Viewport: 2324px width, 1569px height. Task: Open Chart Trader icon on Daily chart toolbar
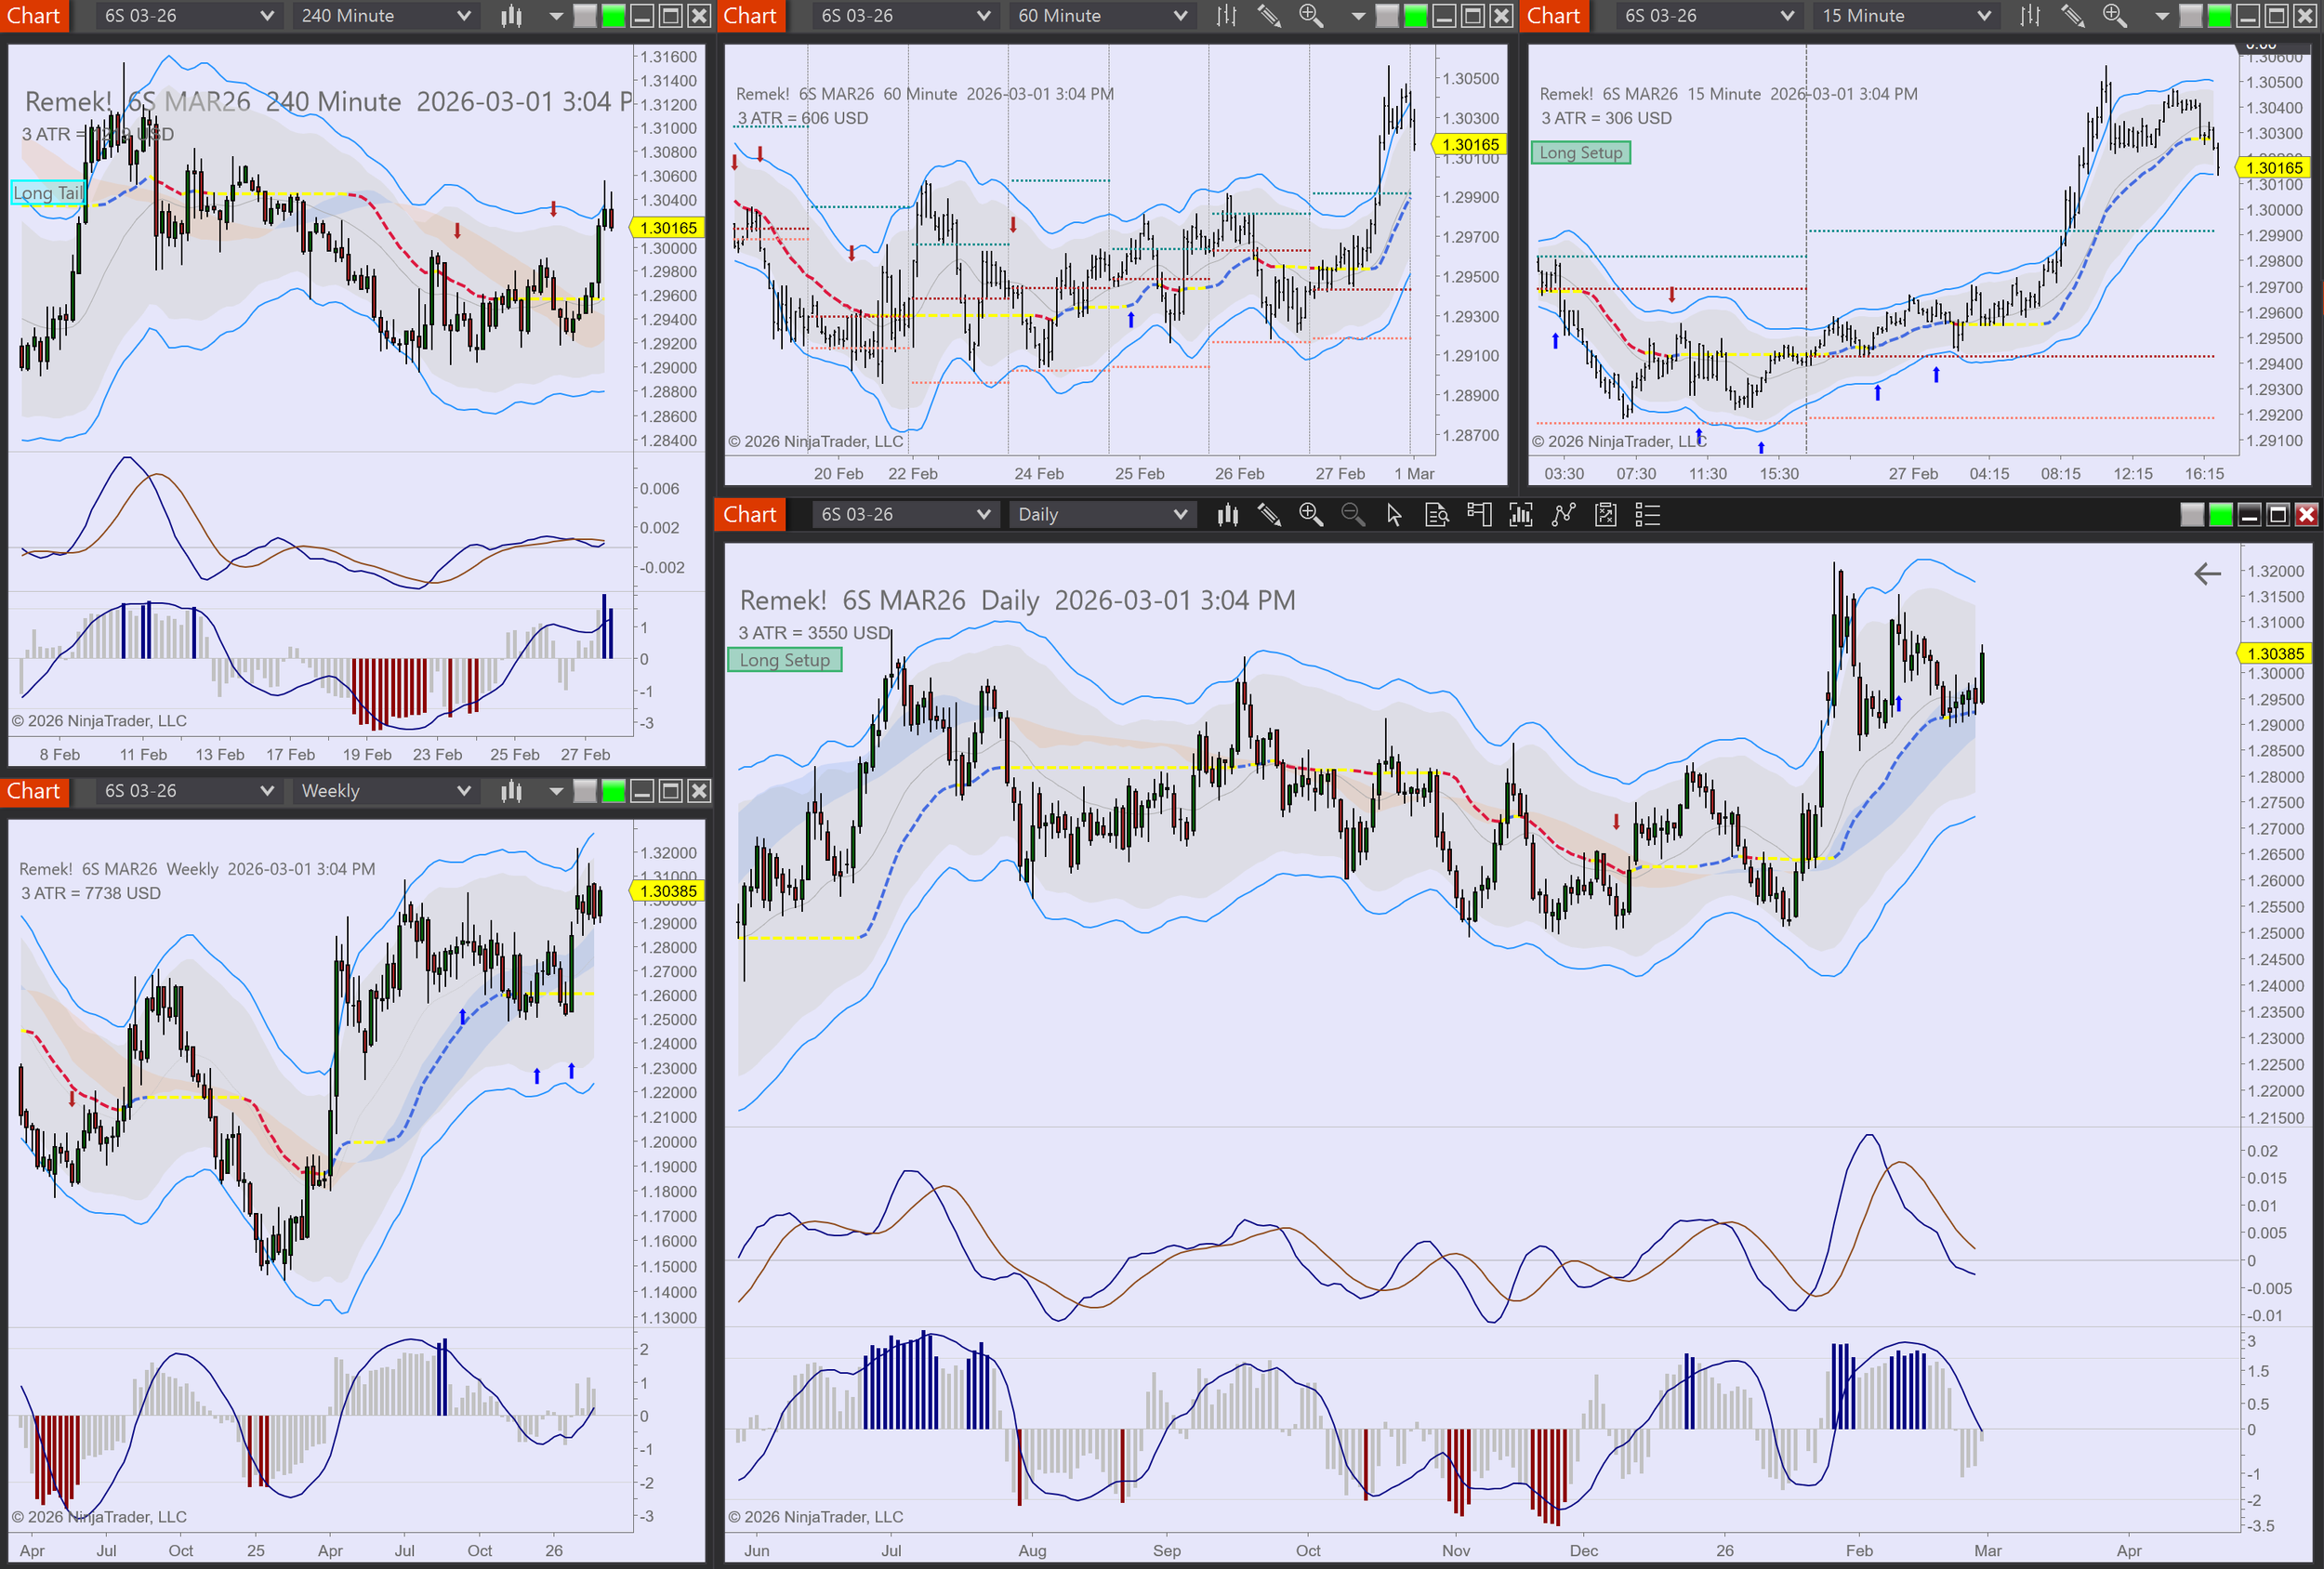point(1478,515)
